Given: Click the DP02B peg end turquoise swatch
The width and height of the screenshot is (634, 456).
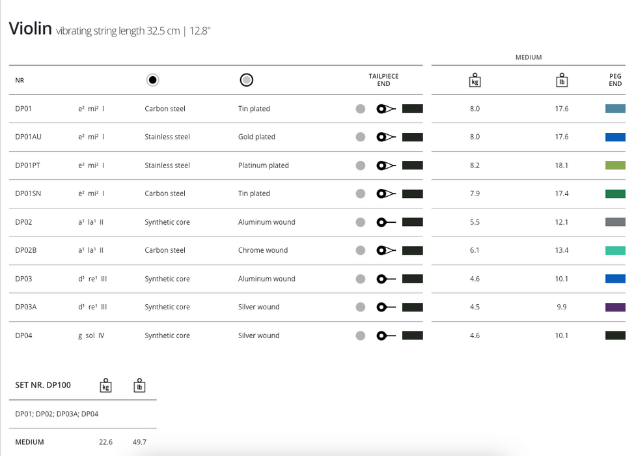Looking at the screenshot, I should tap(615, 250).
